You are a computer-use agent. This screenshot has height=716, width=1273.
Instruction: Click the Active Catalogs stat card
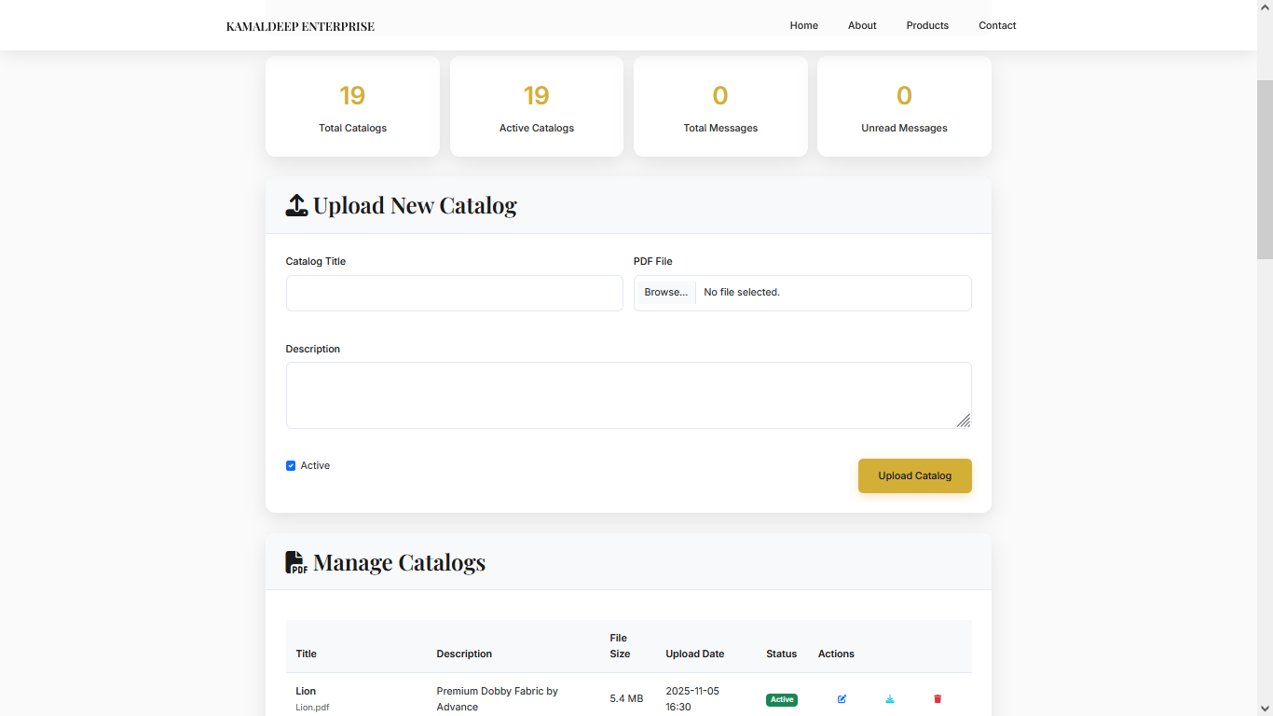(x=537, y=106)
